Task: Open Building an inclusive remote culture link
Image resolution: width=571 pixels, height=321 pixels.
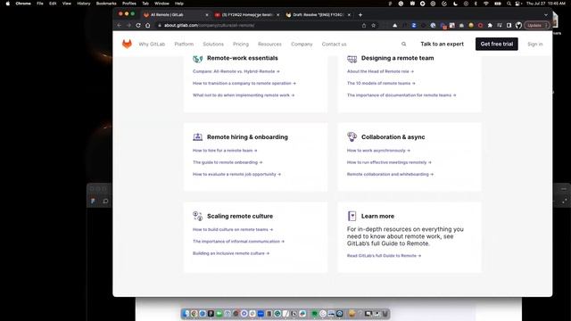Action: pyautogui.click(x=231, y=253)
